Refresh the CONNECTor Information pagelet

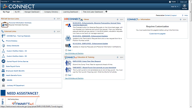tap(181, 19)
